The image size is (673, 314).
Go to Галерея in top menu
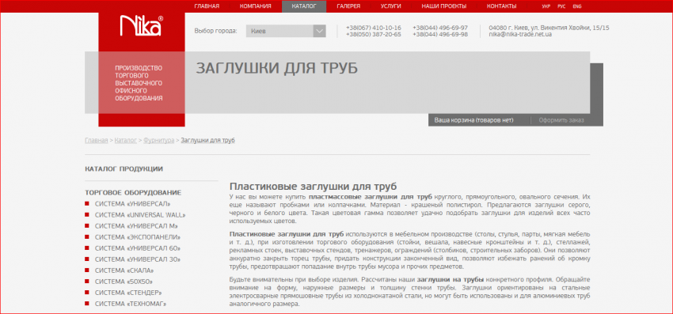pyautogui.click(x=348, y=6)
